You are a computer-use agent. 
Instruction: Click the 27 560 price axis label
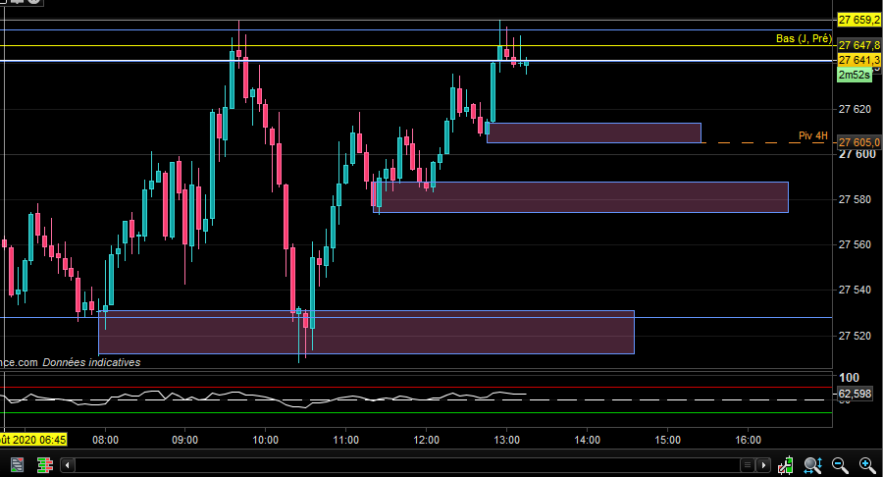click(x=855, y=244)
